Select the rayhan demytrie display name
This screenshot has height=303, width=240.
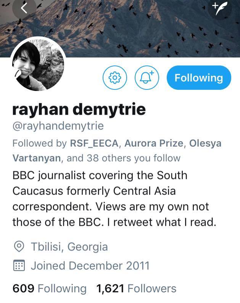click(x=79, y=110)
